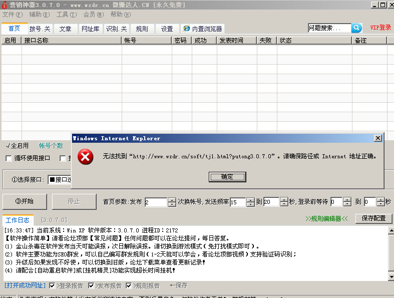The image size is (394, 298).
Task: Open the 内置浏览器 tab with IE icon
Action: (x=202, y=29)
